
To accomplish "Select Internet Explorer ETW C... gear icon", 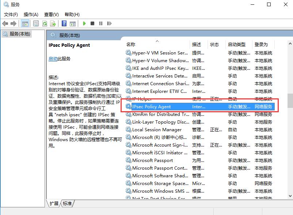I will point(129,91).
